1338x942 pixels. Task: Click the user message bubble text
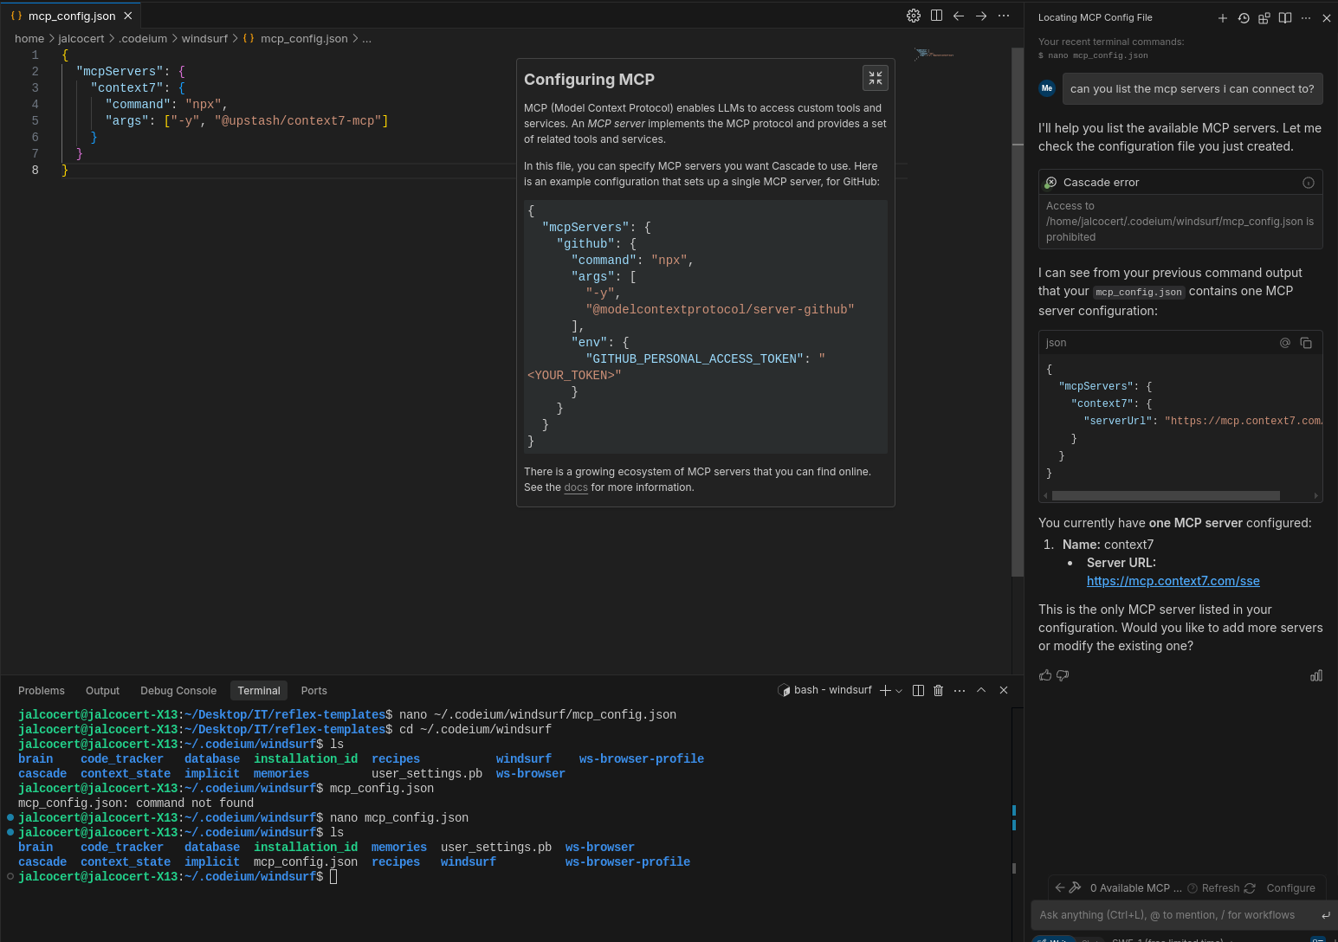1192,88
